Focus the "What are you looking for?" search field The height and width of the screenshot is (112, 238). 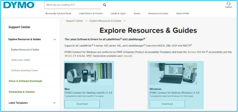point(73,5)
